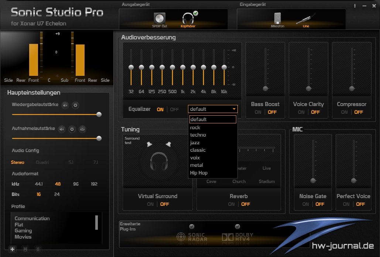Screen dimensions: 380x257
Task: Choose the Mikrofon input device icon
Action: [x=278, y=19]
